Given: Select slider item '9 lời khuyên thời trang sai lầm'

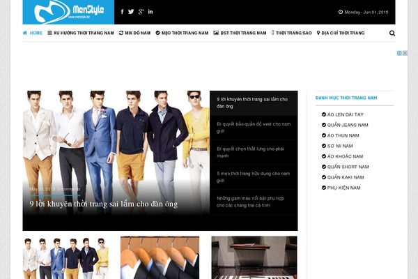Looking at the screenshot, I should click(254, 103).
